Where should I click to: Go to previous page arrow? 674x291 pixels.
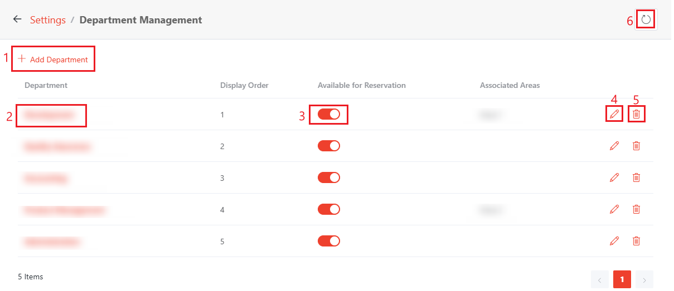coord(600,279)
